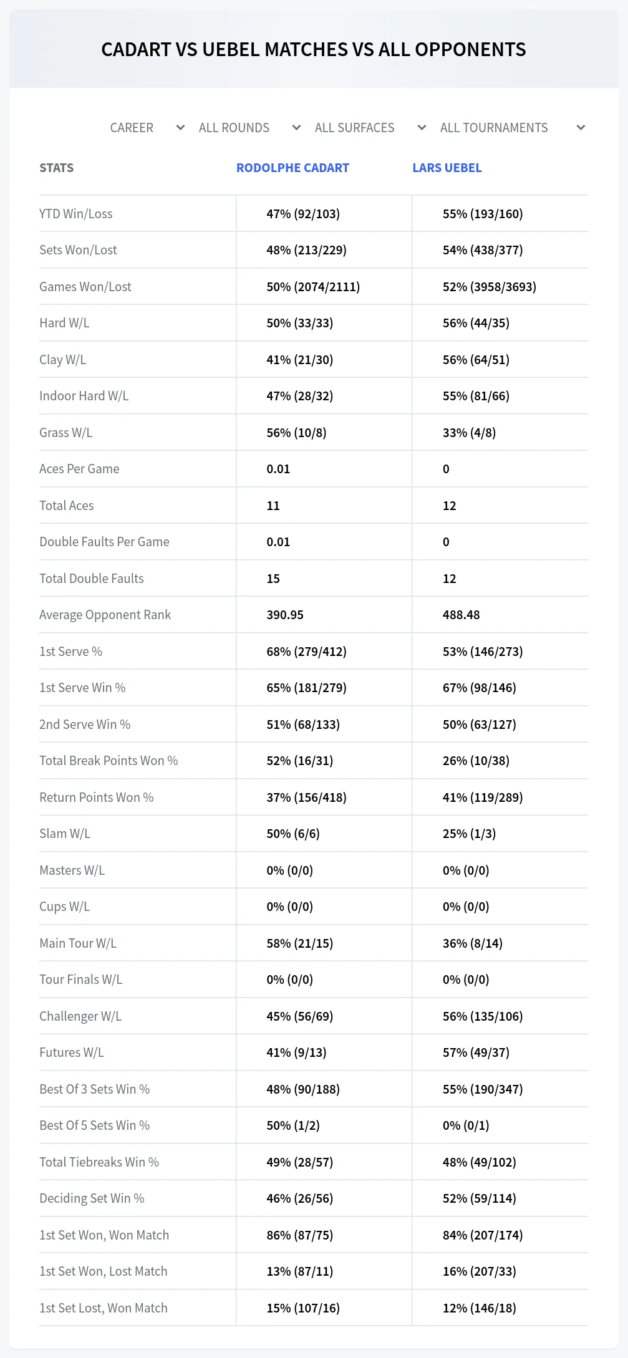628x1358 pixels.
Task: Click Uebel's Challenger W/L value
Action: 483,1016
